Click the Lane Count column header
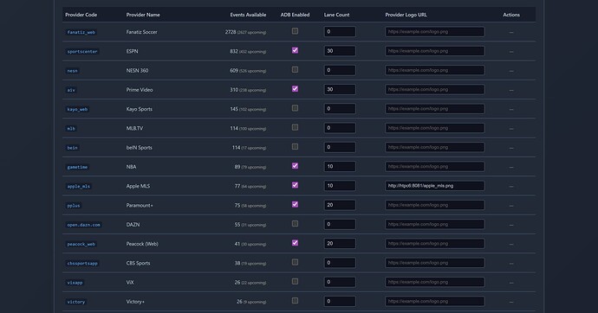 337,15
